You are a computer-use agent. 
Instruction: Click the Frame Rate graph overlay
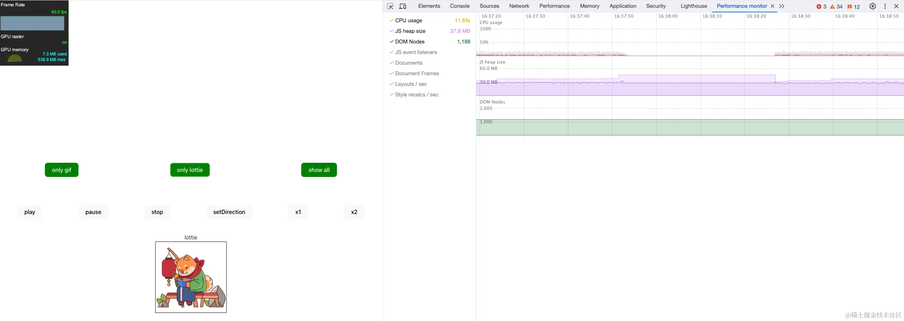point(32,23)
